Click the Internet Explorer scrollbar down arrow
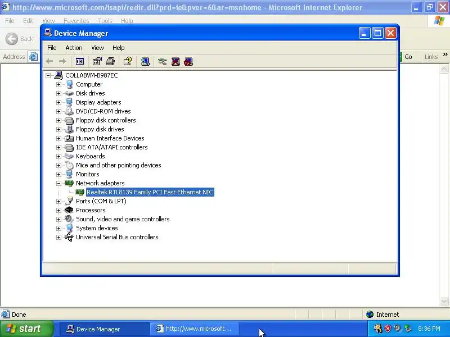The height and width of the screenshot is (337, 450). click(444, 302)
